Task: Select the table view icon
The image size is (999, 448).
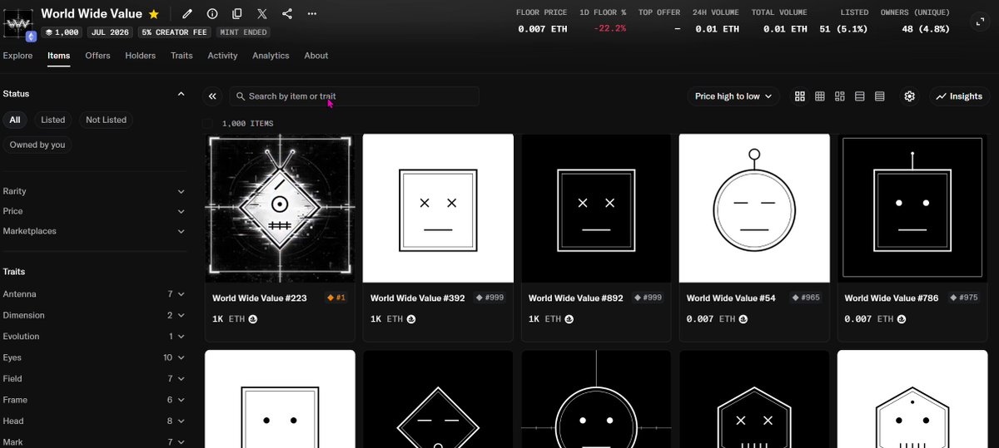Action: coord(880,96)
